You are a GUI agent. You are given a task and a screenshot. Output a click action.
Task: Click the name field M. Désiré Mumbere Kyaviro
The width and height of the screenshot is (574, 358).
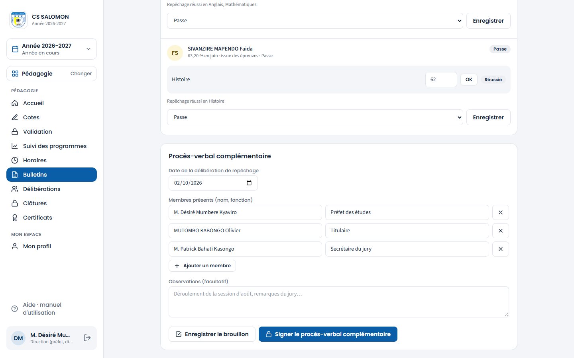click(x=245, y=212)
